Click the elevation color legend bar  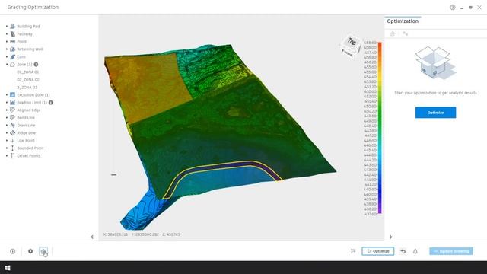pos(380,128)
